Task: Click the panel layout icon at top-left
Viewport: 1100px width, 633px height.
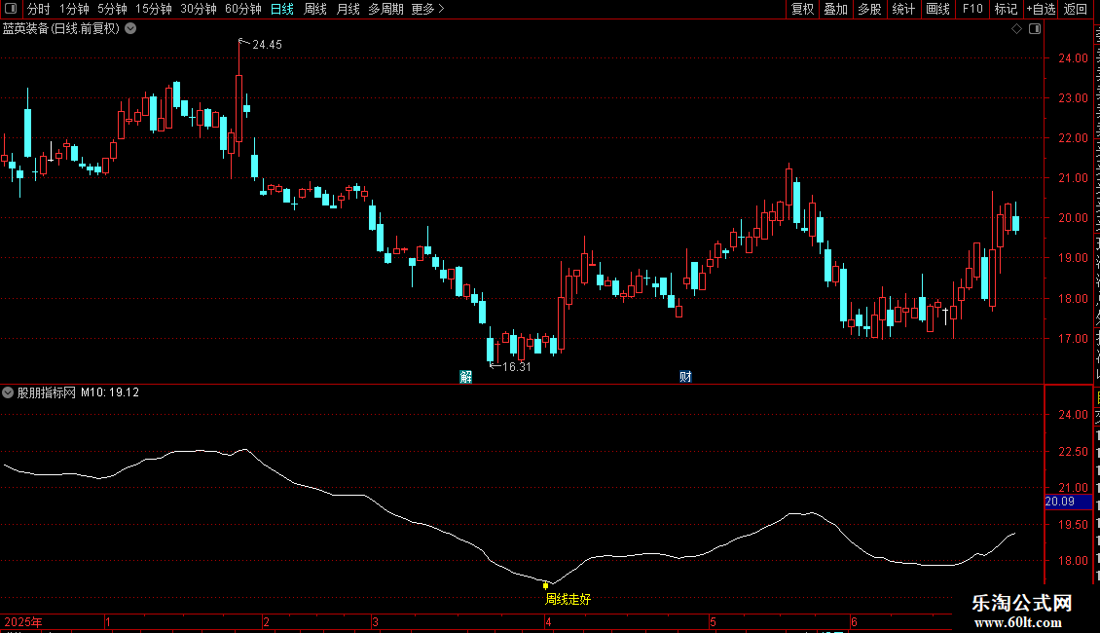Action: (x=11, y=9)
